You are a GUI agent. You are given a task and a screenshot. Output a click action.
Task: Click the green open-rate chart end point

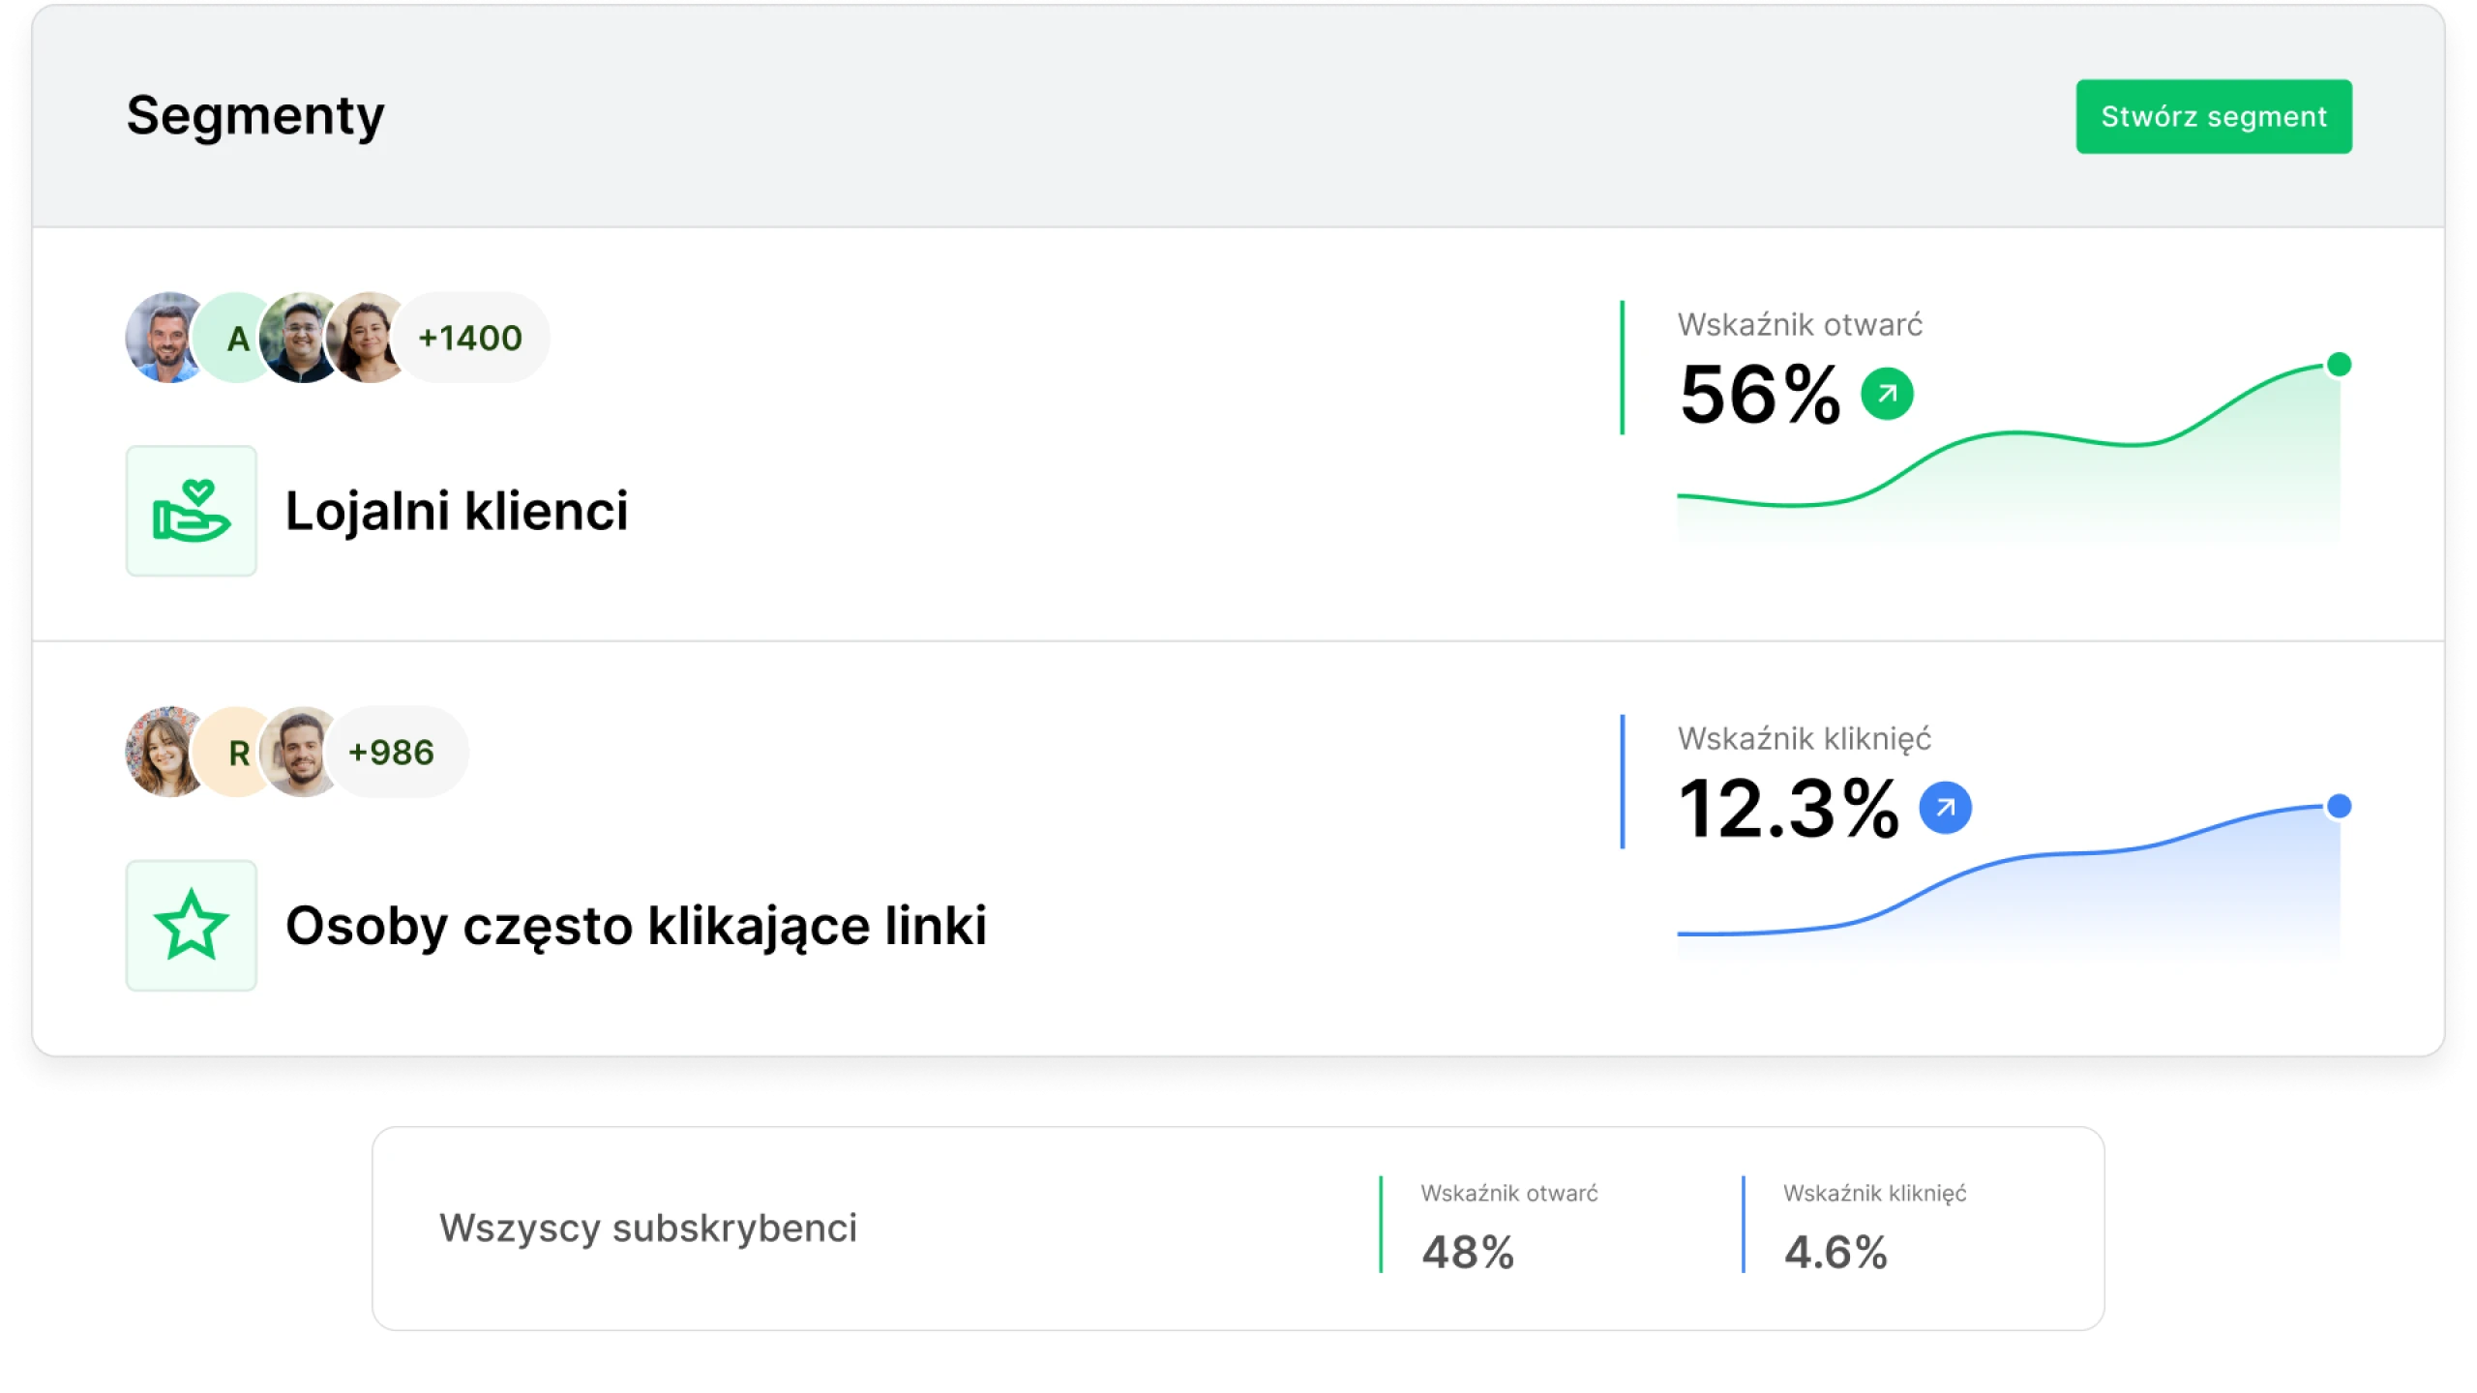(x=2339, y=365)
